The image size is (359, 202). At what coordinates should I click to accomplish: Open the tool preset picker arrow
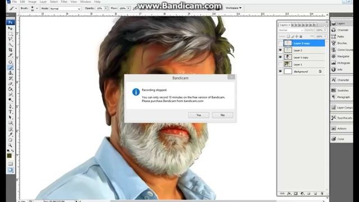click(x=16, y=8)
